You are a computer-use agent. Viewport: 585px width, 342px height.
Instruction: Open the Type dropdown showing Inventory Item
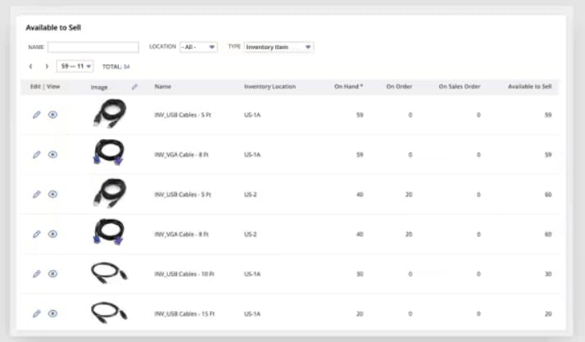279,47
